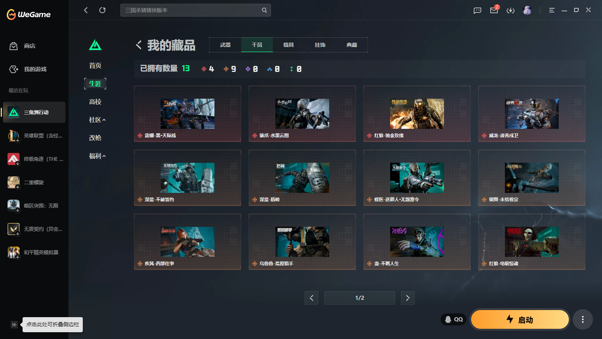Select 和平精英模拟器 in sidebar
This screenshot has width=602, height=339.
34,252
